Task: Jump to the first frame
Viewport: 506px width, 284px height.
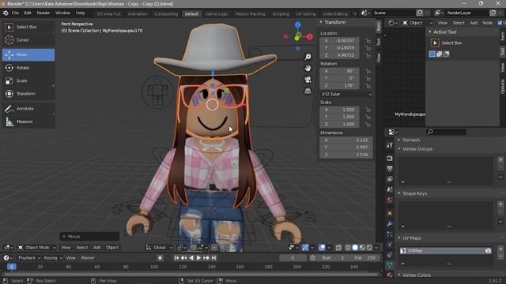Action: pos(176,258)
